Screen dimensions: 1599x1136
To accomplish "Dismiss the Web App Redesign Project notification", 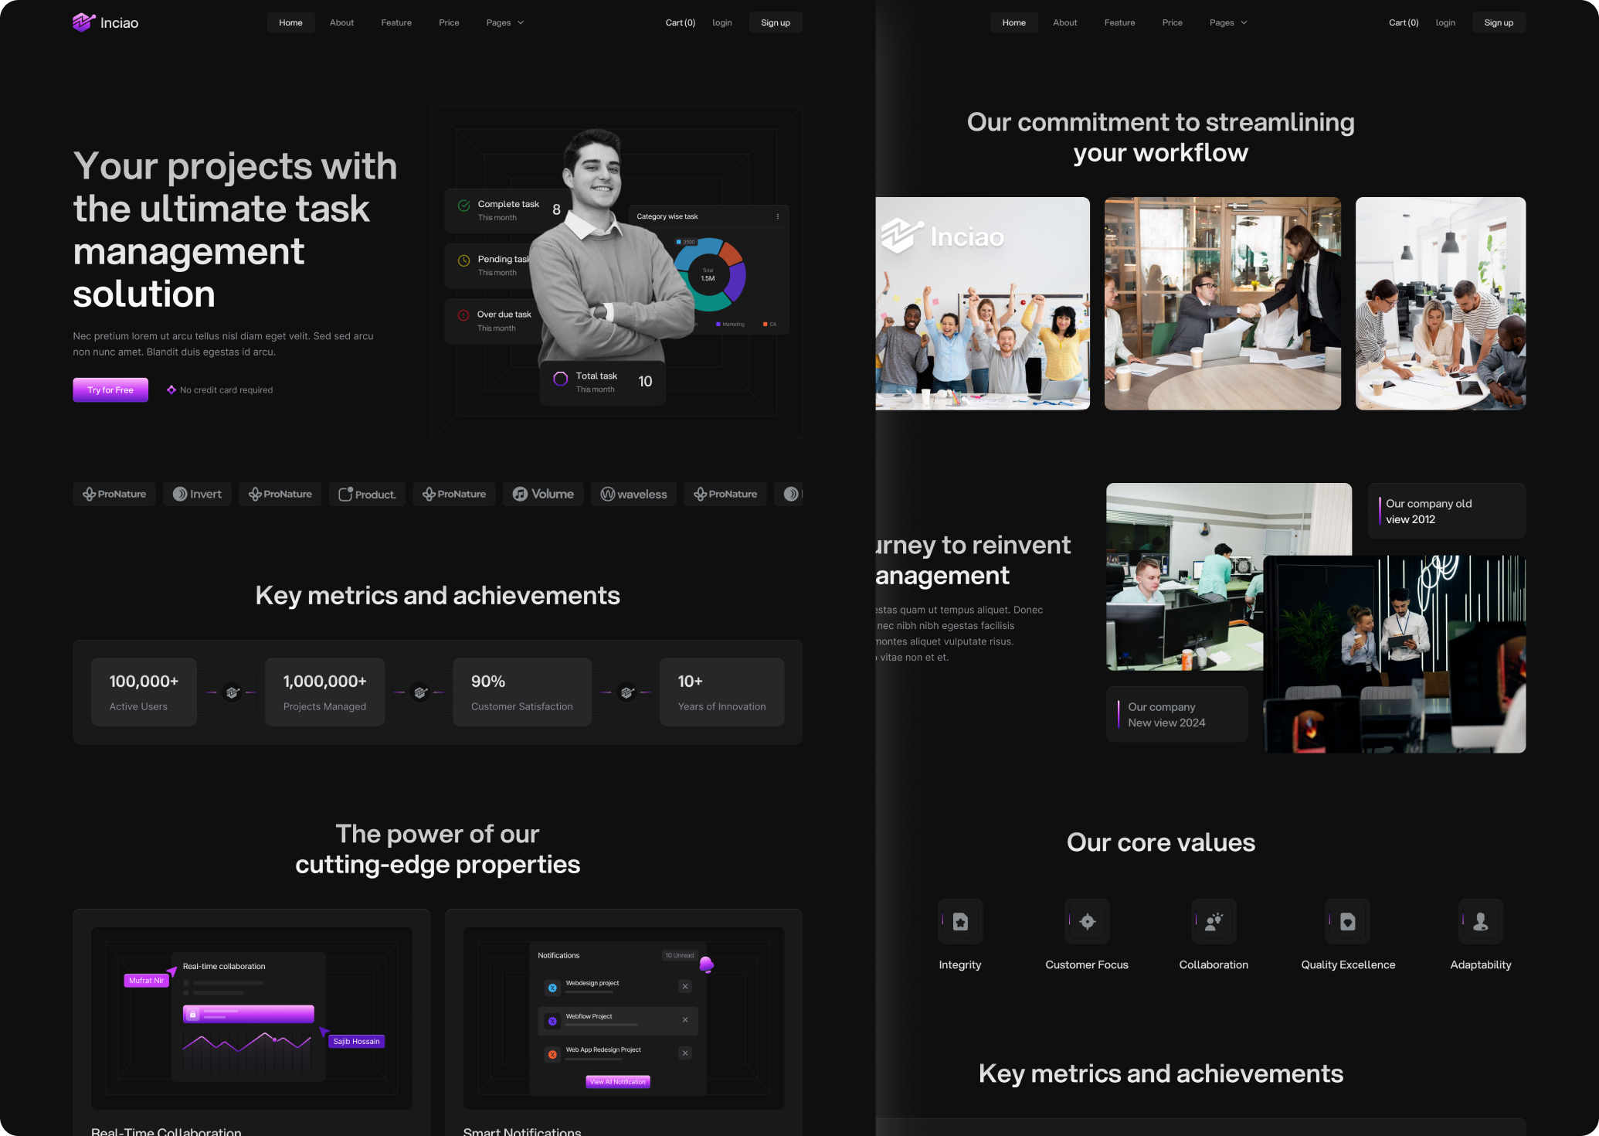I will coord(685,1053).
